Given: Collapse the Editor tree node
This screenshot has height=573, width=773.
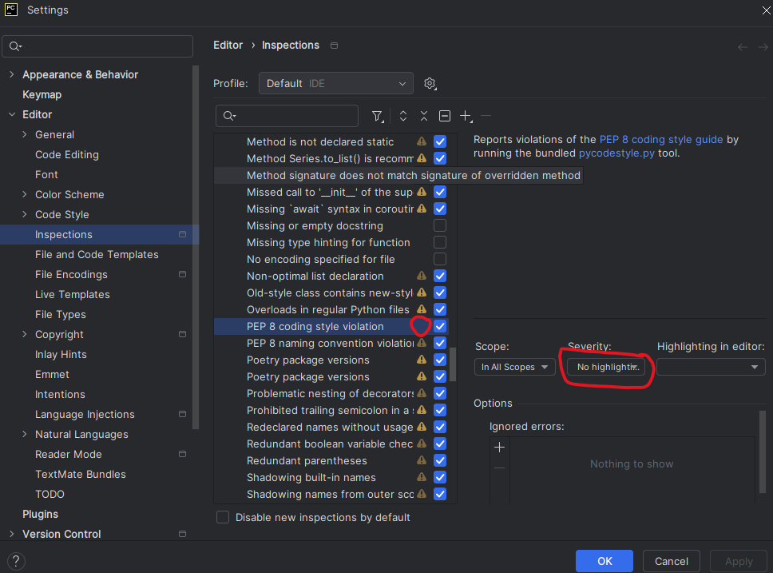Looking at the screenshot, I should (x=12, y=114).
